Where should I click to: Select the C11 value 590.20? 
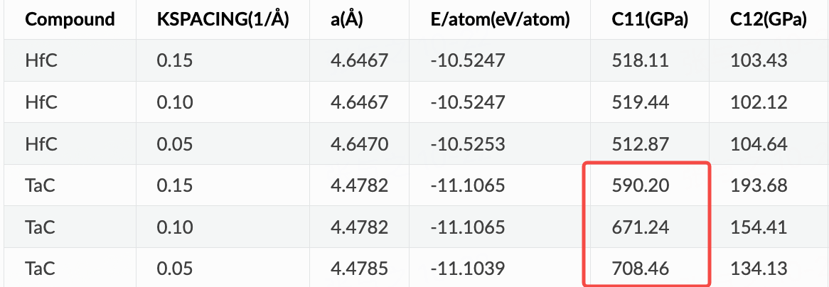coord(641,185)
